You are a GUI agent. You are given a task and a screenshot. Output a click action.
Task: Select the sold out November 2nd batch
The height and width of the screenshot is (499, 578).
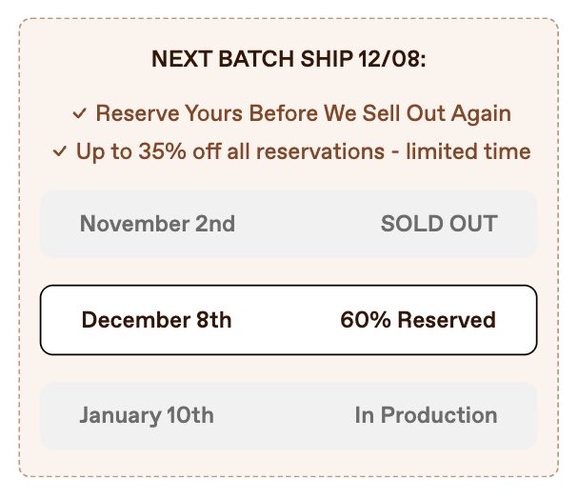point(289,224)
